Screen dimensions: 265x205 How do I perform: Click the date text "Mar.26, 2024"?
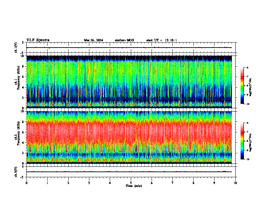(x=93, y=40)
